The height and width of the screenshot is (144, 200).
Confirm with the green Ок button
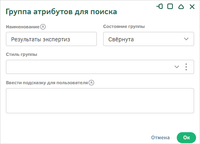(x=186, y=138)
